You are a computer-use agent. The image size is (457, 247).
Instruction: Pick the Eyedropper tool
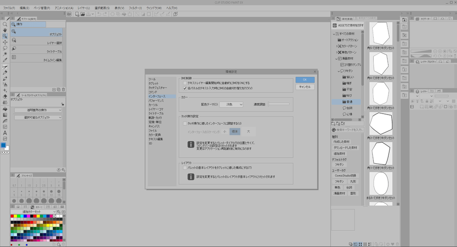(x=5, y=60)
